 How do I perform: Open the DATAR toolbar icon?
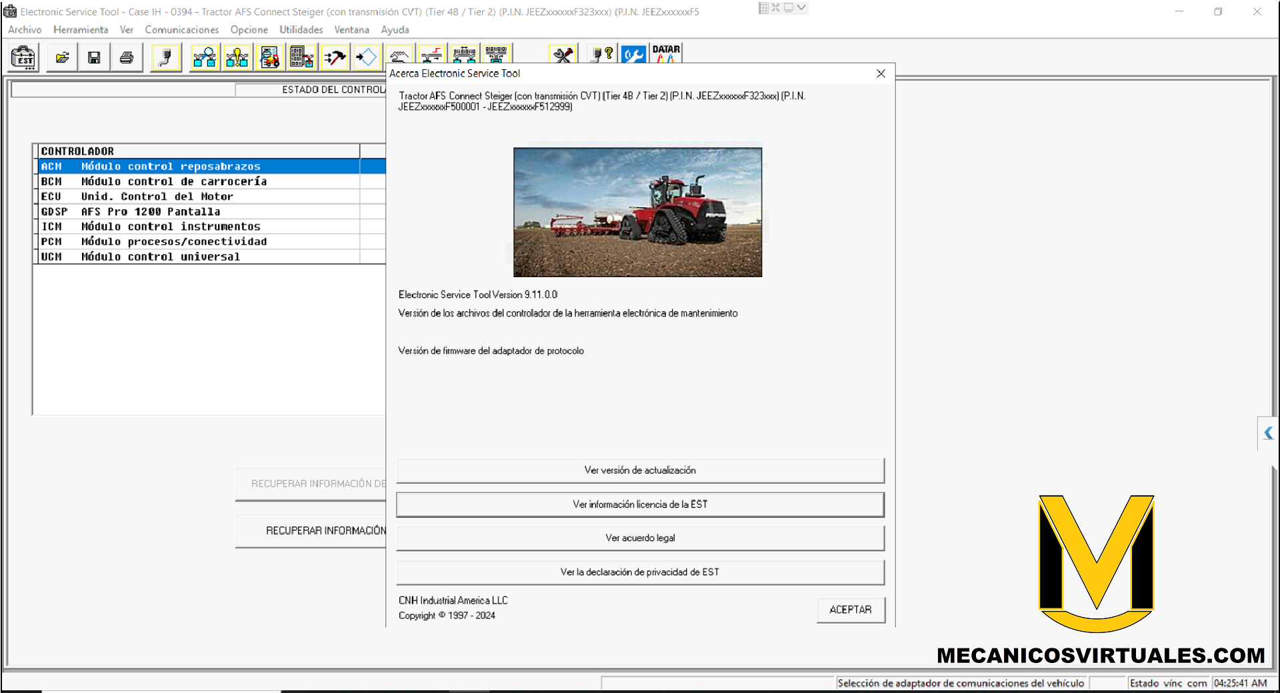tap(666, 54)
